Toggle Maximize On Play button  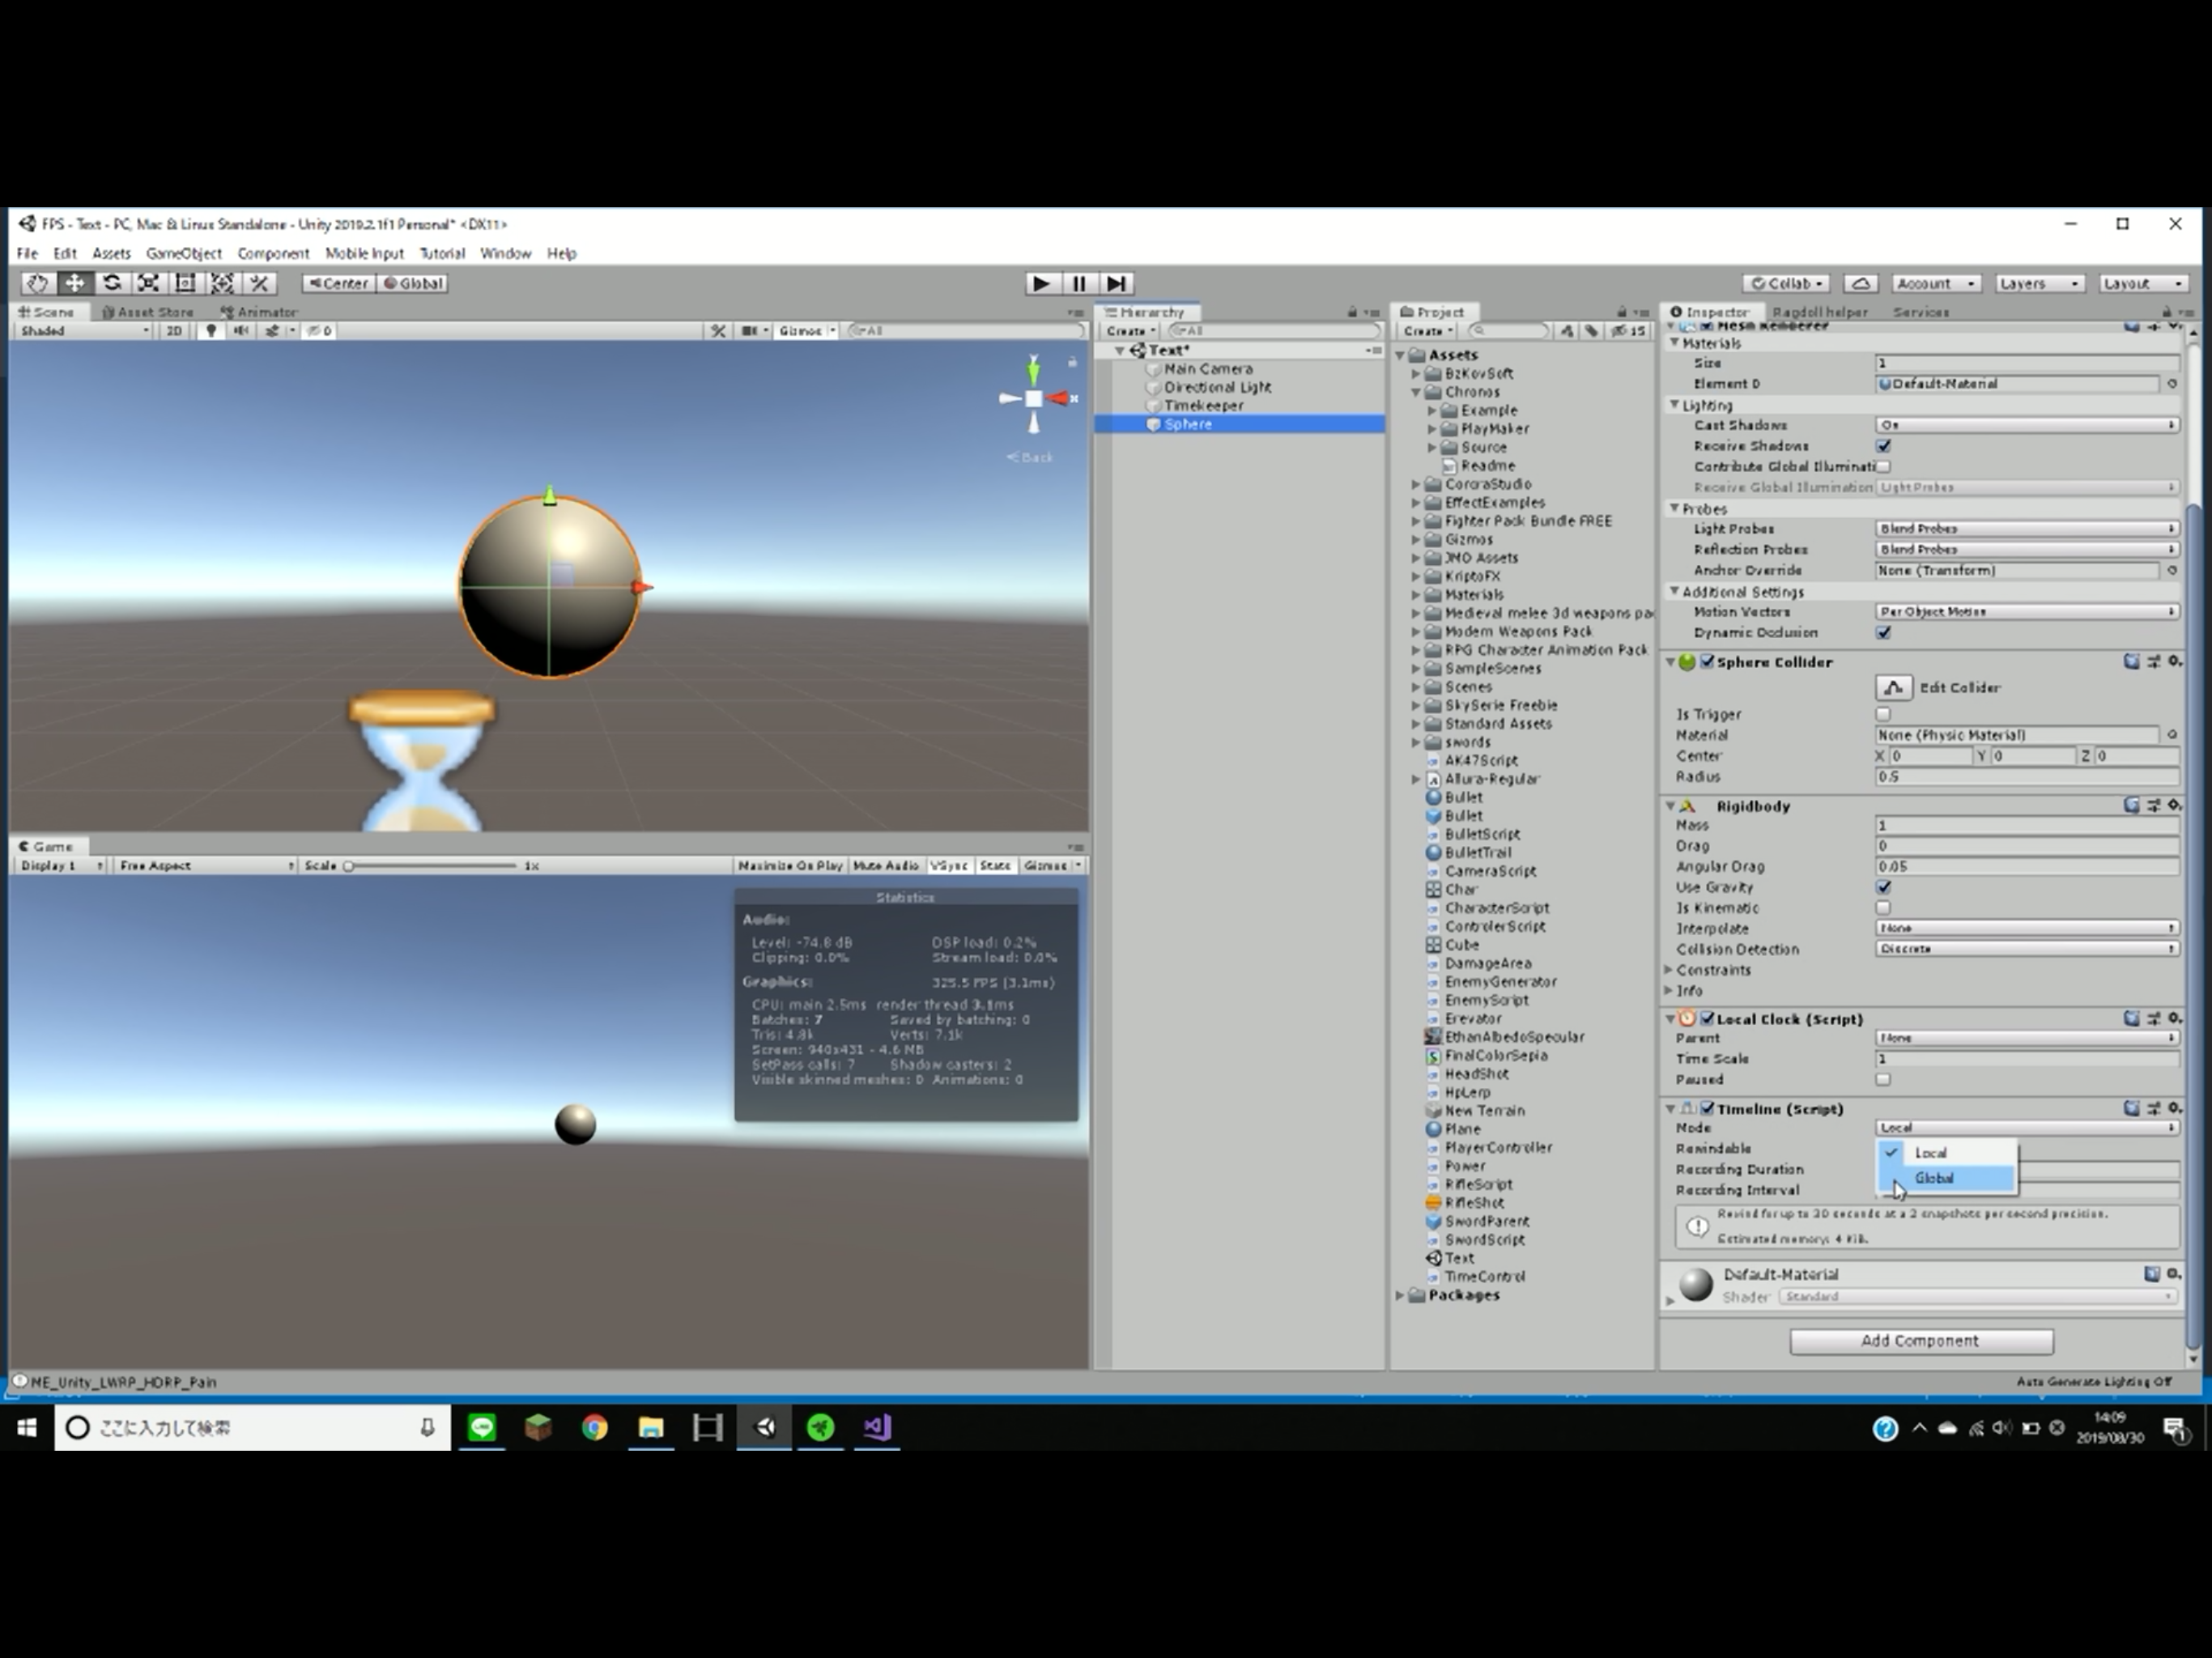(790, 865)
